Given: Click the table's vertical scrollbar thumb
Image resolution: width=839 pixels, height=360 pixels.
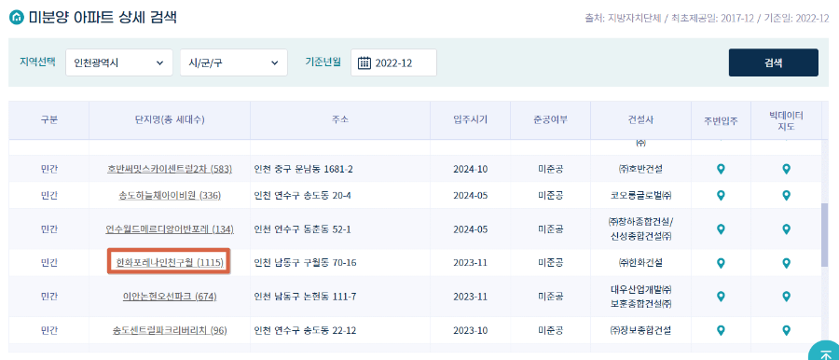Looking at the screenshot, I should pos(825,236).
